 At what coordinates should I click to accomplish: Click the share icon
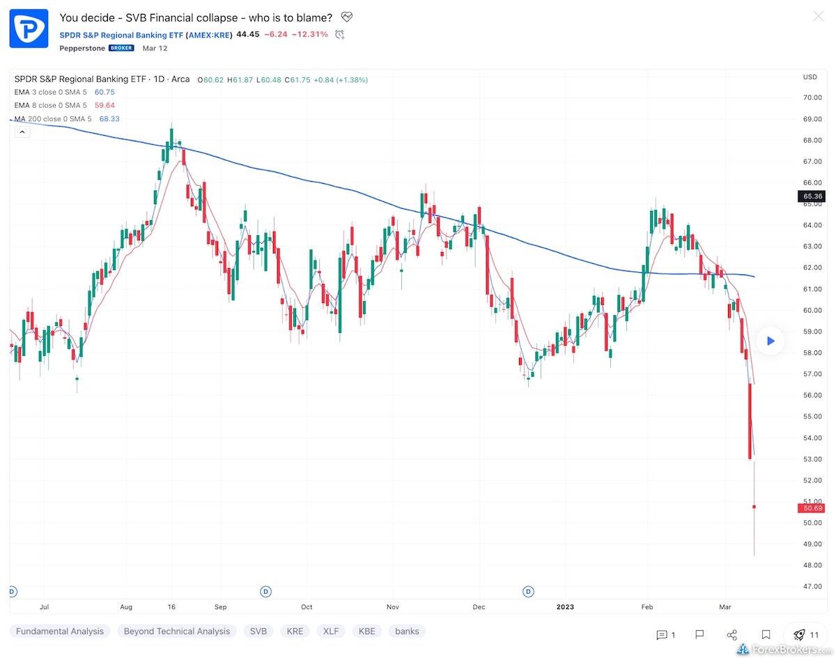pyautogui.click(x=732, y=634)
